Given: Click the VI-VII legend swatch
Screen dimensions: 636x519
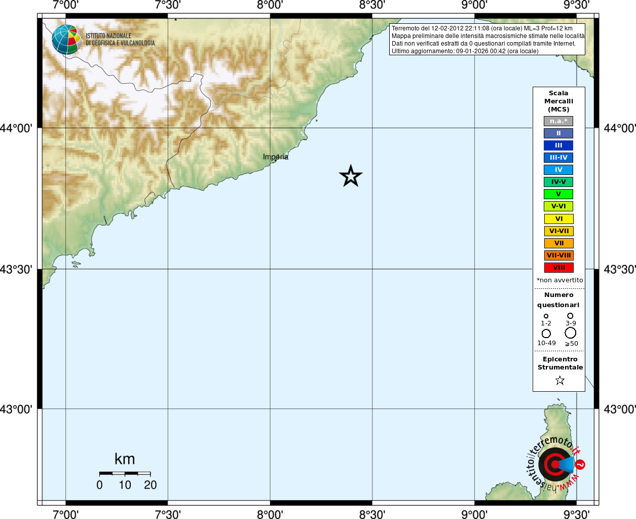Looking at the screenshot, I should pyautogui.click(x=559, y=231).
